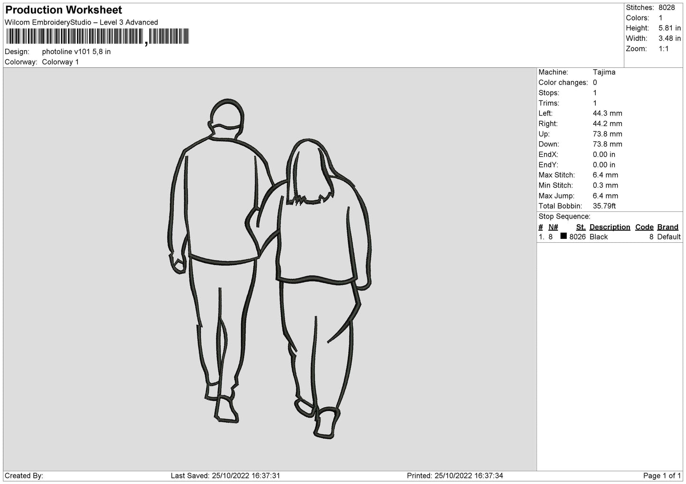
Task: Click the Stop Sequence heading
Action: (564, 217)
